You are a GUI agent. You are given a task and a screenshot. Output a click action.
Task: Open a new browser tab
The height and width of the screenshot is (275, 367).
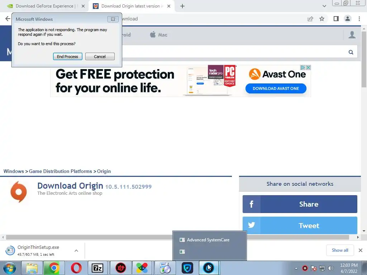pyautogui.click(x=182, y=6)
